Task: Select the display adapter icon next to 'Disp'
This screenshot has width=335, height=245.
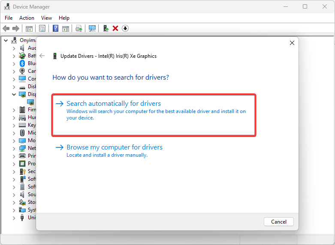Action: point(22,94)
